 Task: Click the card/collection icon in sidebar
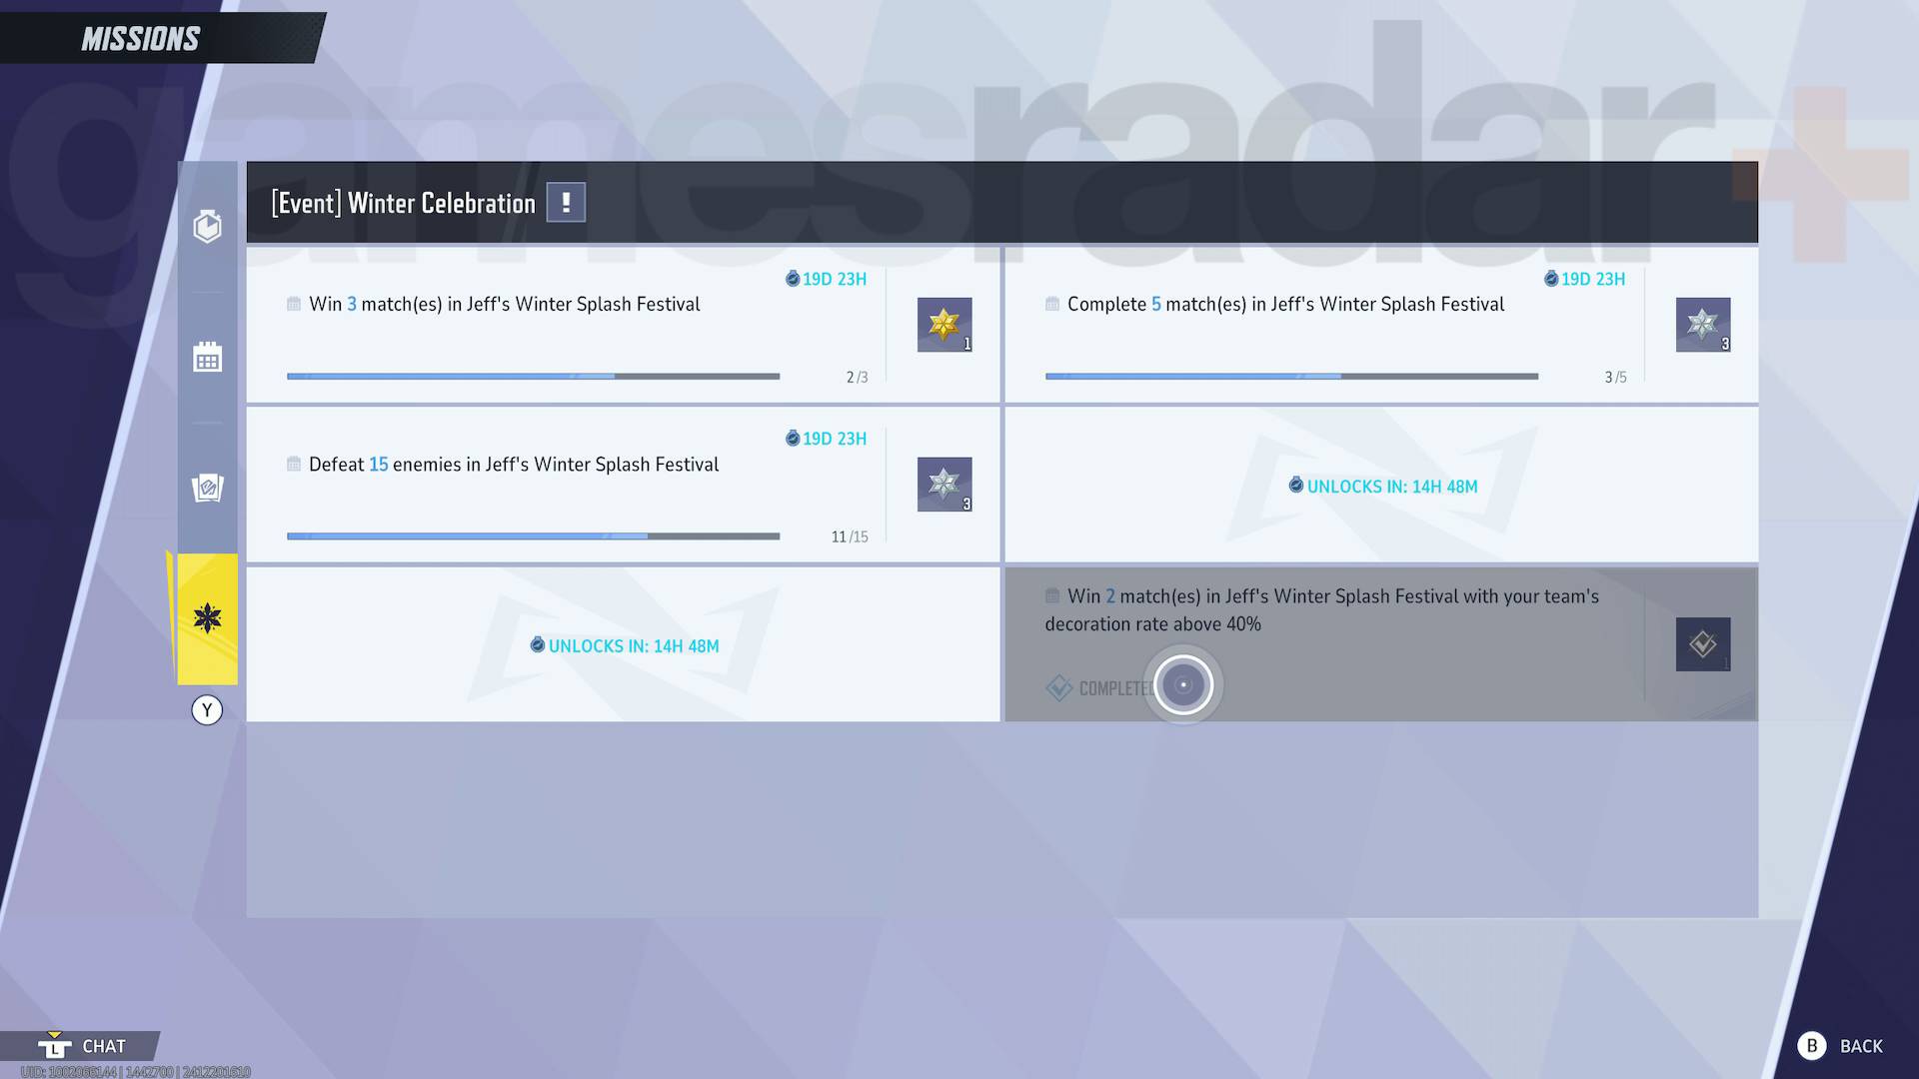pos(206,488)
